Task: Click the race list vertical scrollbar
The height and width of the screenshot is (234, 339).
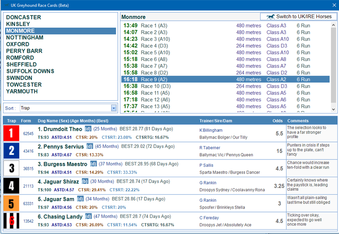Action: click(334, 64)
